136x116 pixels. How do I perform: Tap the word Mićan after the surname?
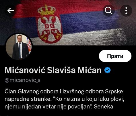(x=90, y=70)
